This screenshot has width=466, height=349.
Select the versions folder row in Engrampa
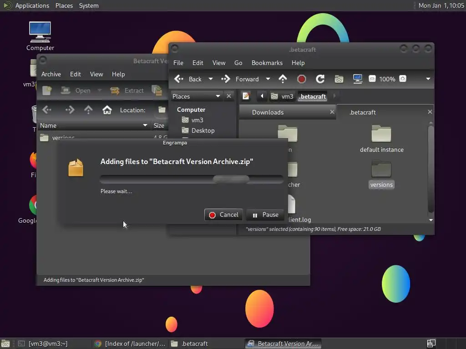coord(102,137)
